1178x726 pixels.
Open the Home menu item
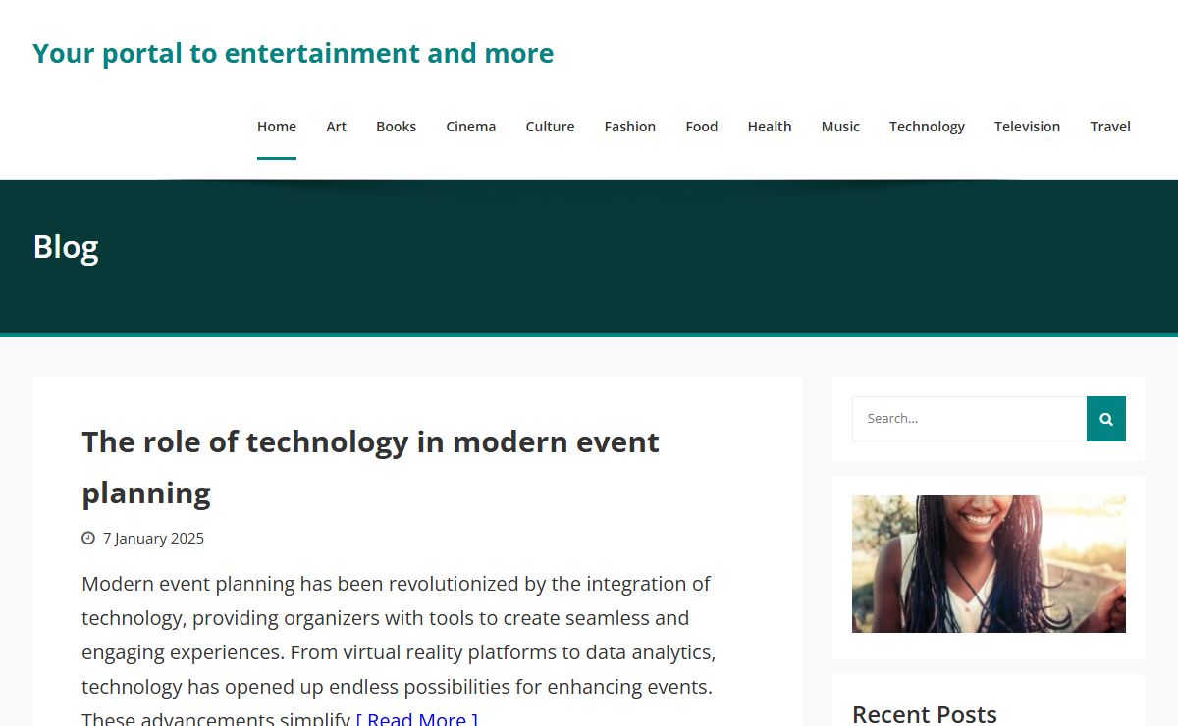click(277, 127)
